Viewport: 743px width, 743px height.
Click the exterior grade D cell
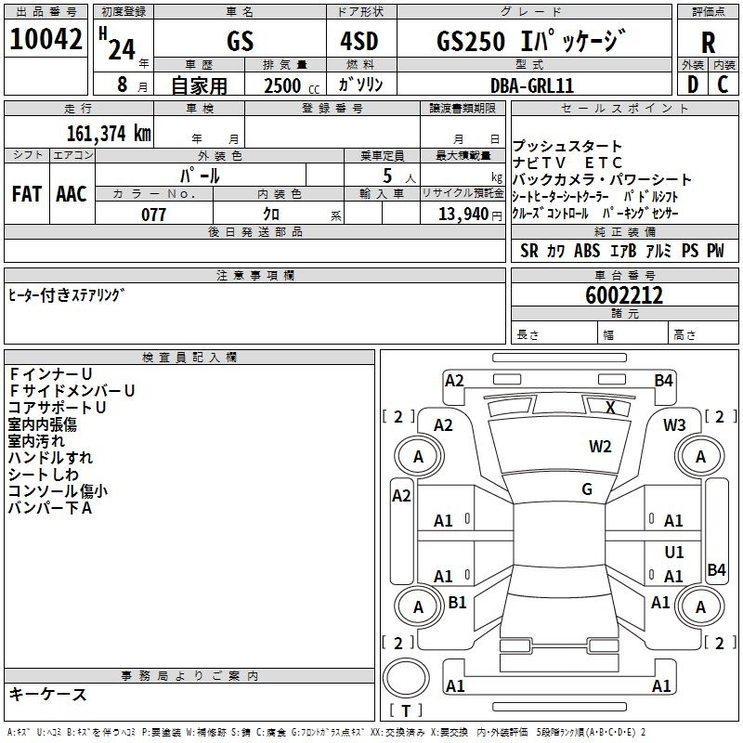(x=691, y=85)
